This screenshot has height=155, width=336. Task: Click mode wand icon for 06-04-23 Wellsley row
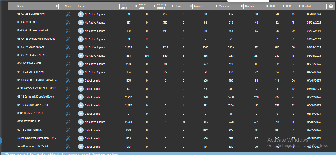pyautogui.click(x=68, y=39)
